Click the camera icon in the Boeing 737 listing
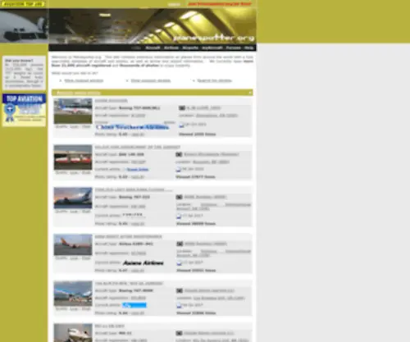The width and height of the screenshot is (410, 342). (182, 108)
